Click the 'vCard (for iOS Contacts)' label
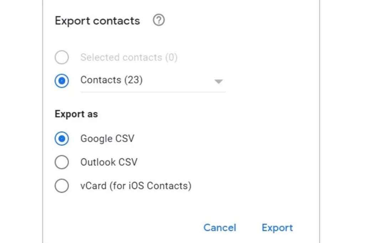The height and width of the screenshot is (243, 365). click(136, 186)
